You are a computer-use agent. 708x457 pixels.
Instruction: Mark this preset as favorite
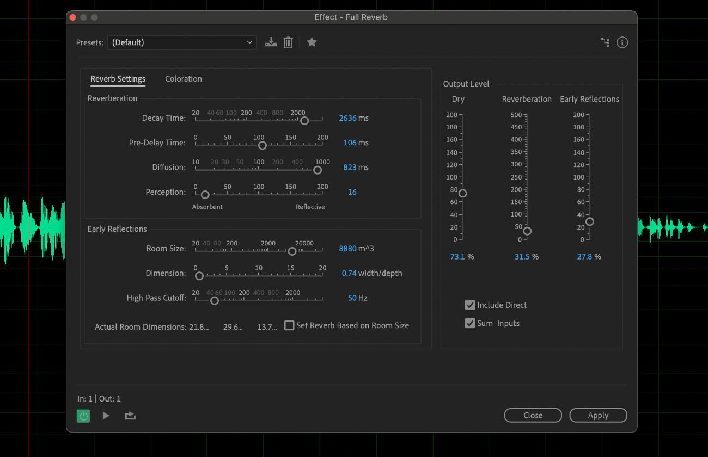point(312,42)
